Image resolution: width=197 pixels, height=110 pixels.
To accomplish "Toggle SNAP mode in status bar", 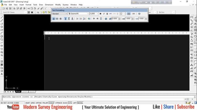I will click(x=27, y=103).
